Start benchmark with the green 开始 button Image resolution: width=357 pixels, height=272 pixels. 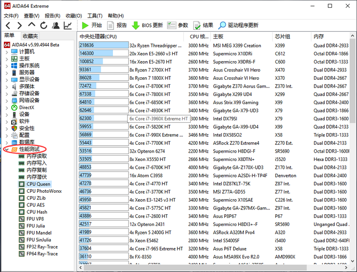[x=91, y=25]
